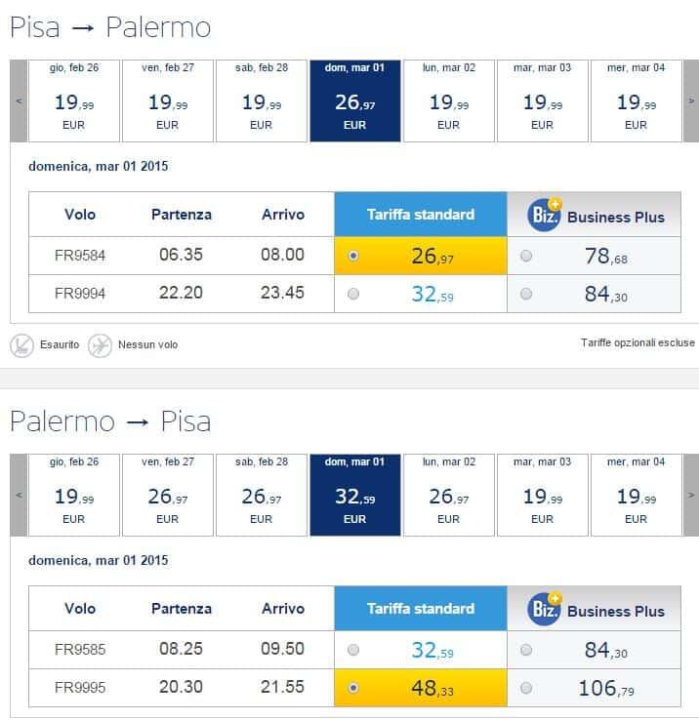The width and height of the screenshot is (699, 721).
Task: Show earlier dates for Palermo to Pisa
Action: (19, 496)
